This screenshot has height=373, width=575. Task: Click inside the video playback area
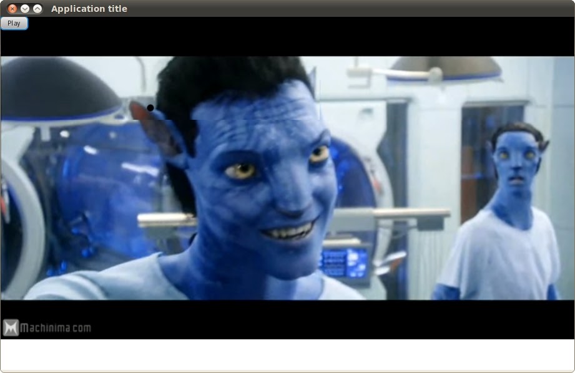coord(287,178)
